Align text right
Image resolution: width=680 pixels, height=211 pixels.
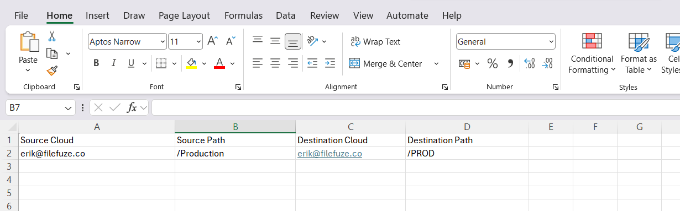click(293, 63)
